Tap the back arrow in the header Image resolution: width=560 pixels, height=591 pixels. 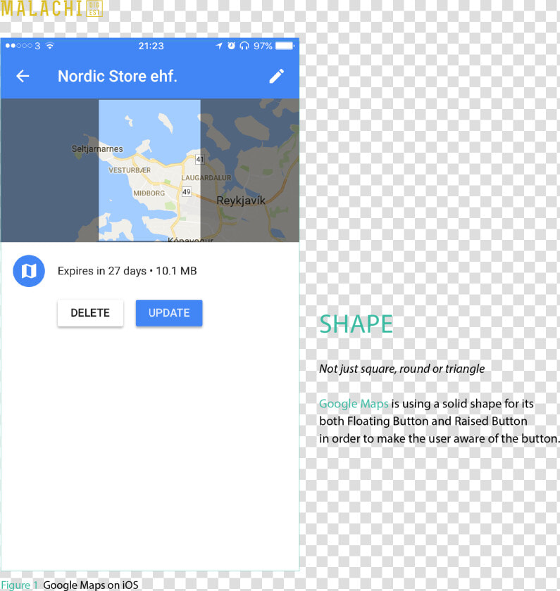pyautogui.click(x=23, y=76)
